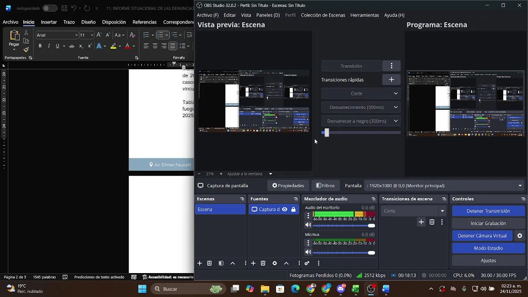
Task: Open Word font size dropdown
Action: click(x=92, y=35)
